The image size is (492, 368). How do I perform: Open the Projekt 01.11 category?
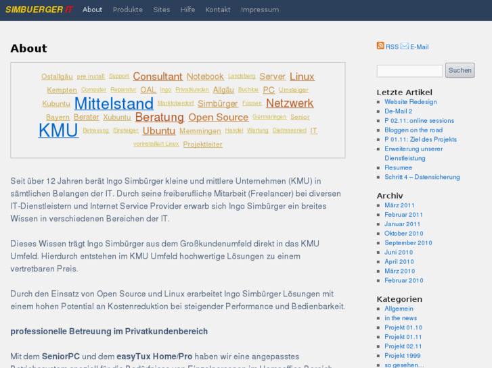click(403, 337)
